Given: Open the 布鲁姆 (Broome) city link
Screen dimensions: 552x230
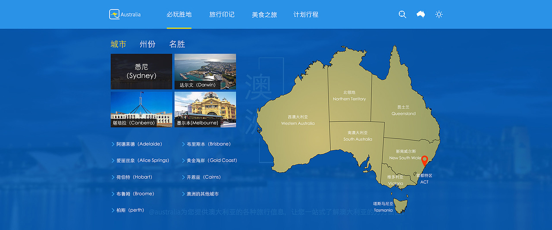Looking at the screenshot, I should tap(135, 194).
